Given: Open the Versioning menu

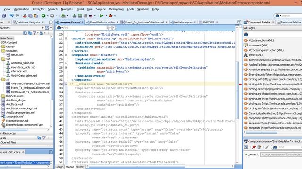Looking at the screenshot, I should click(x=117, y=9).
